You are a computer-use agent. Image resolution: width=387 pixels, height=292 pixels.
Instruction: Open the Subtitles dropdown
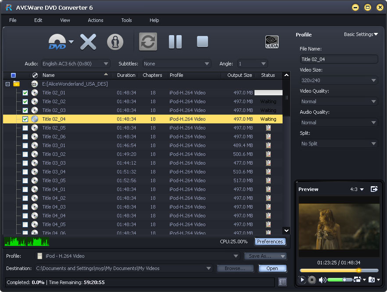coord(177,63)
